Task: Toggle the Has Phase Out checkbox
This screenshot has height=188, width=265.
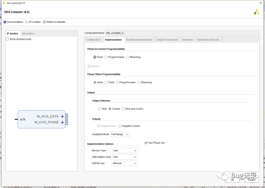Action: 146,143
